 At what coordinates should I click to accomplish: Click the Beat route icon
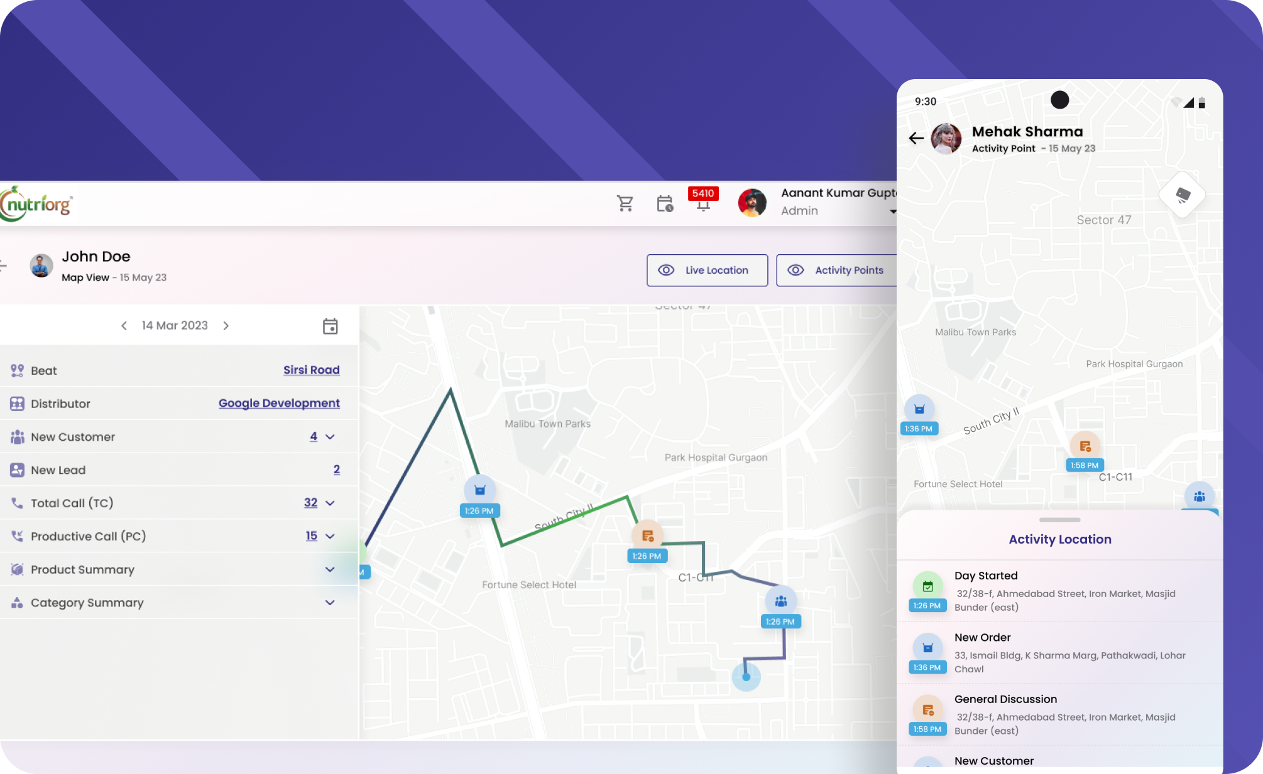click(17, 370)
